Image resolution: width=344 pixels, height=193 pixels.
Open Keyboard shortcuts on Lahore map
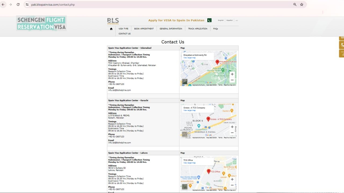198,190
